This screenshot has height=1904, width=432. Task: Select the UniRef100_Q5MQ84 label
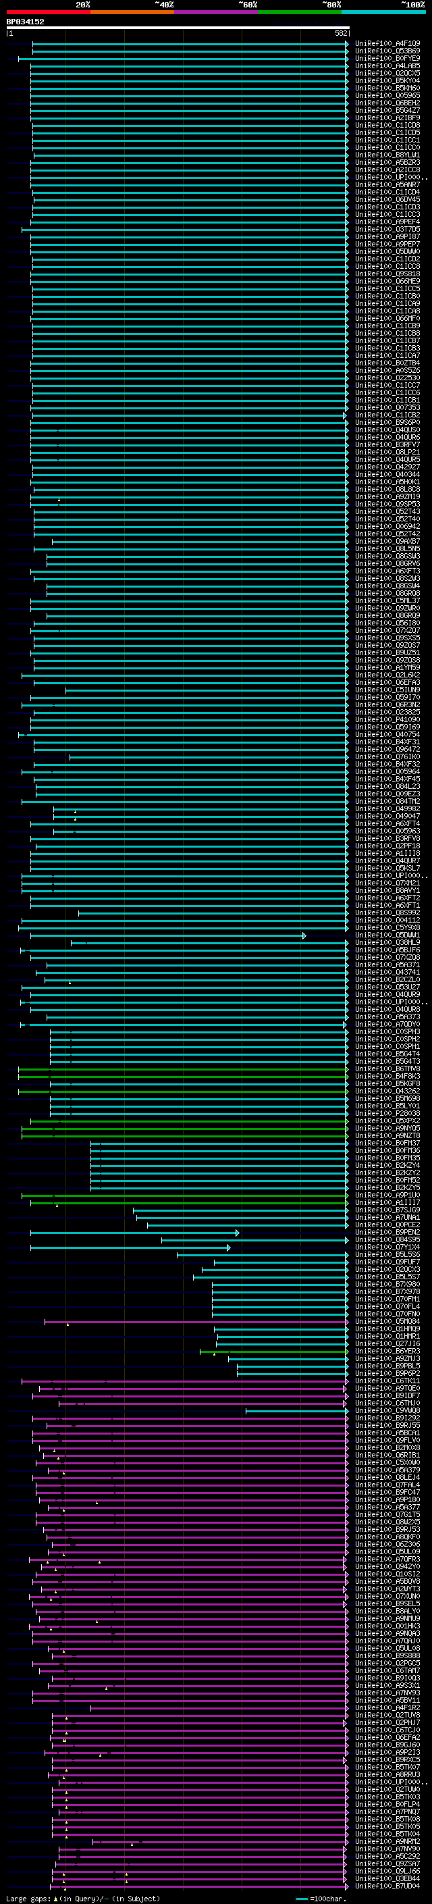[387, 1322]
